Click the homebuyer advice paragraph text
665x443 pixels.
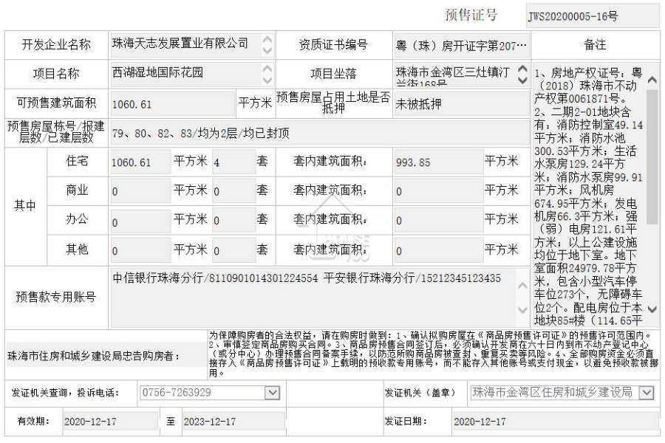[433, 354]
